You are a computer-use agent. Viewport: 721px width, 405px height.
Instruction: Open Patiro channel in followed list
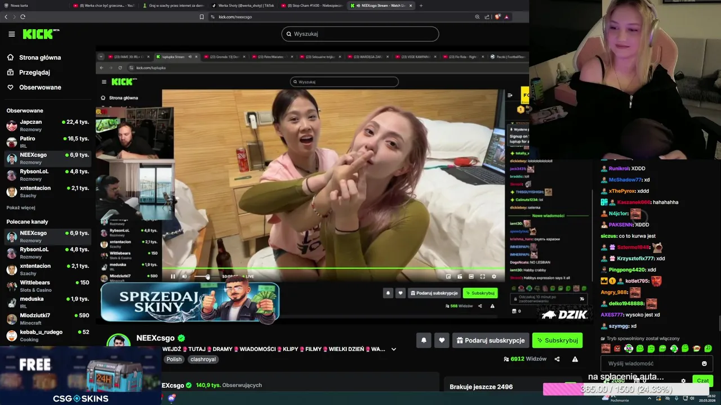[x=47, y=142]
